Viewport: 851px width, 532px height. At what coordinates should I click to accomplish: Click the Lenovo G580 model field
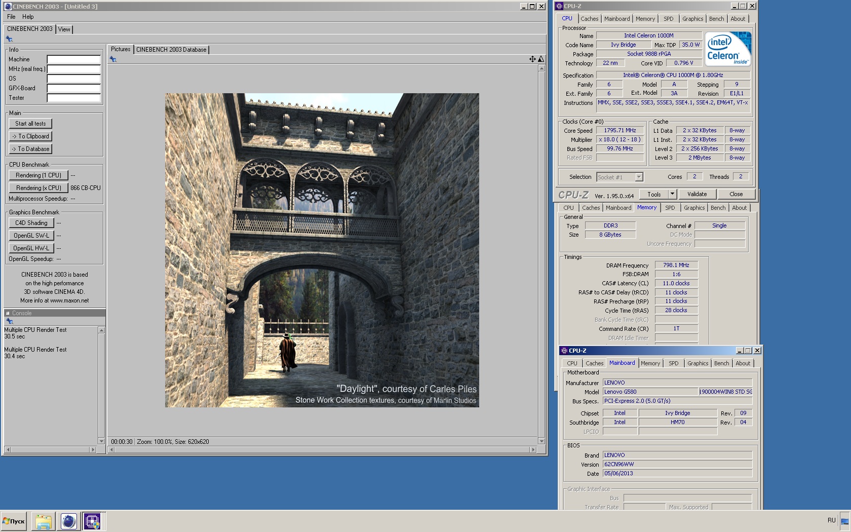(x=650, y=392)
